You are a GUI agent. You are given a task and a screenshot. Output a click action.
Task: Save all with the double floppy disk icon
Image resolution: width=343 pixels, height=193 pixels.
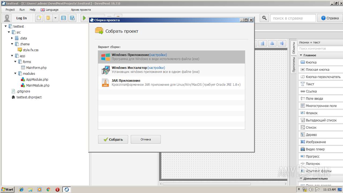pos(72,18)
